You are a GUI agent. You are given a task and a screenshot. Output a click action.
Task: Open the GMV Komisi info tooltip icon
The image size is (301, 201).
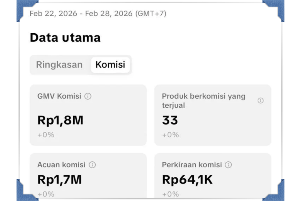click(x=88, y=96)
